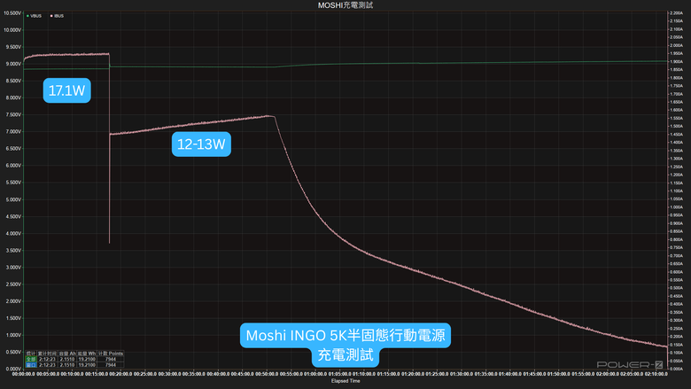Screen dimensions: 691x389
Task: Click the 容量 Ah column header
Action: click(x=67, y=354)
